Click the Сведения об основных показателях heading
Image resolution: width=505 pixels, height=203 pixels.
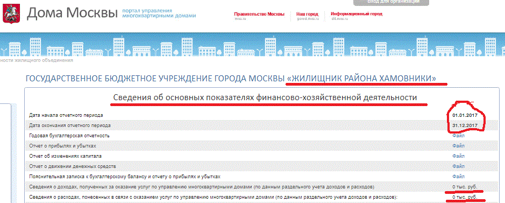click(265, 97)
